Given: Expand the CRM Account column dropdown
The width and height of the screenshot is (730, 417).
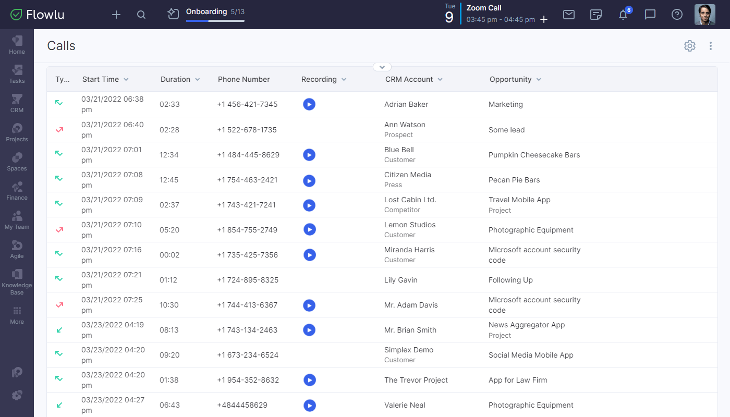Looking at the screenshot, I should 440,79.
